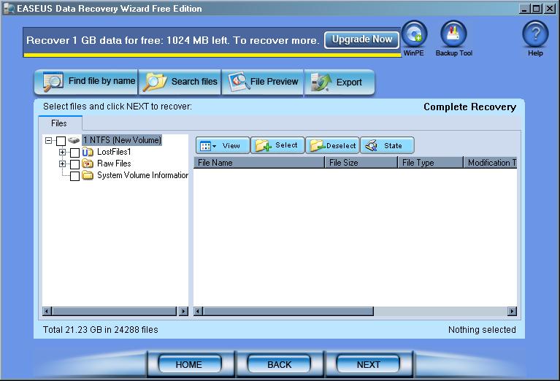Close the Data Recovery Wizard window

(550, 8)
